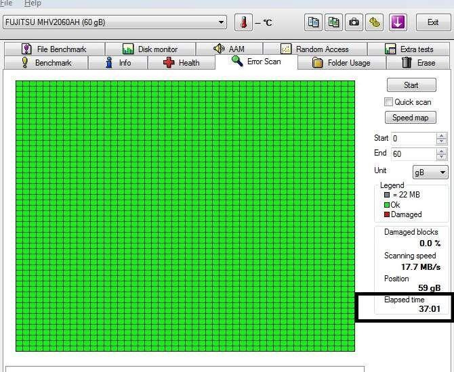Switch to the File Benchmark tab
Image resolution: width=454 pixels, height=372 pixels.
coord(55,49)
